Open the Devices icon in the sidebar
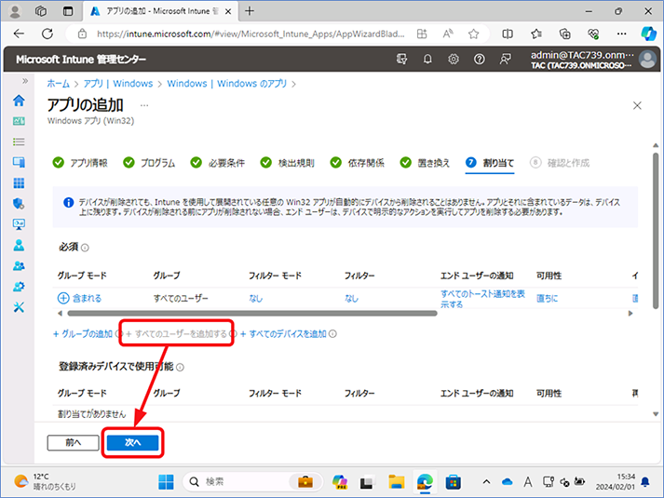Image resolution: width=664 pixels, height=498 pixels. 19,162
